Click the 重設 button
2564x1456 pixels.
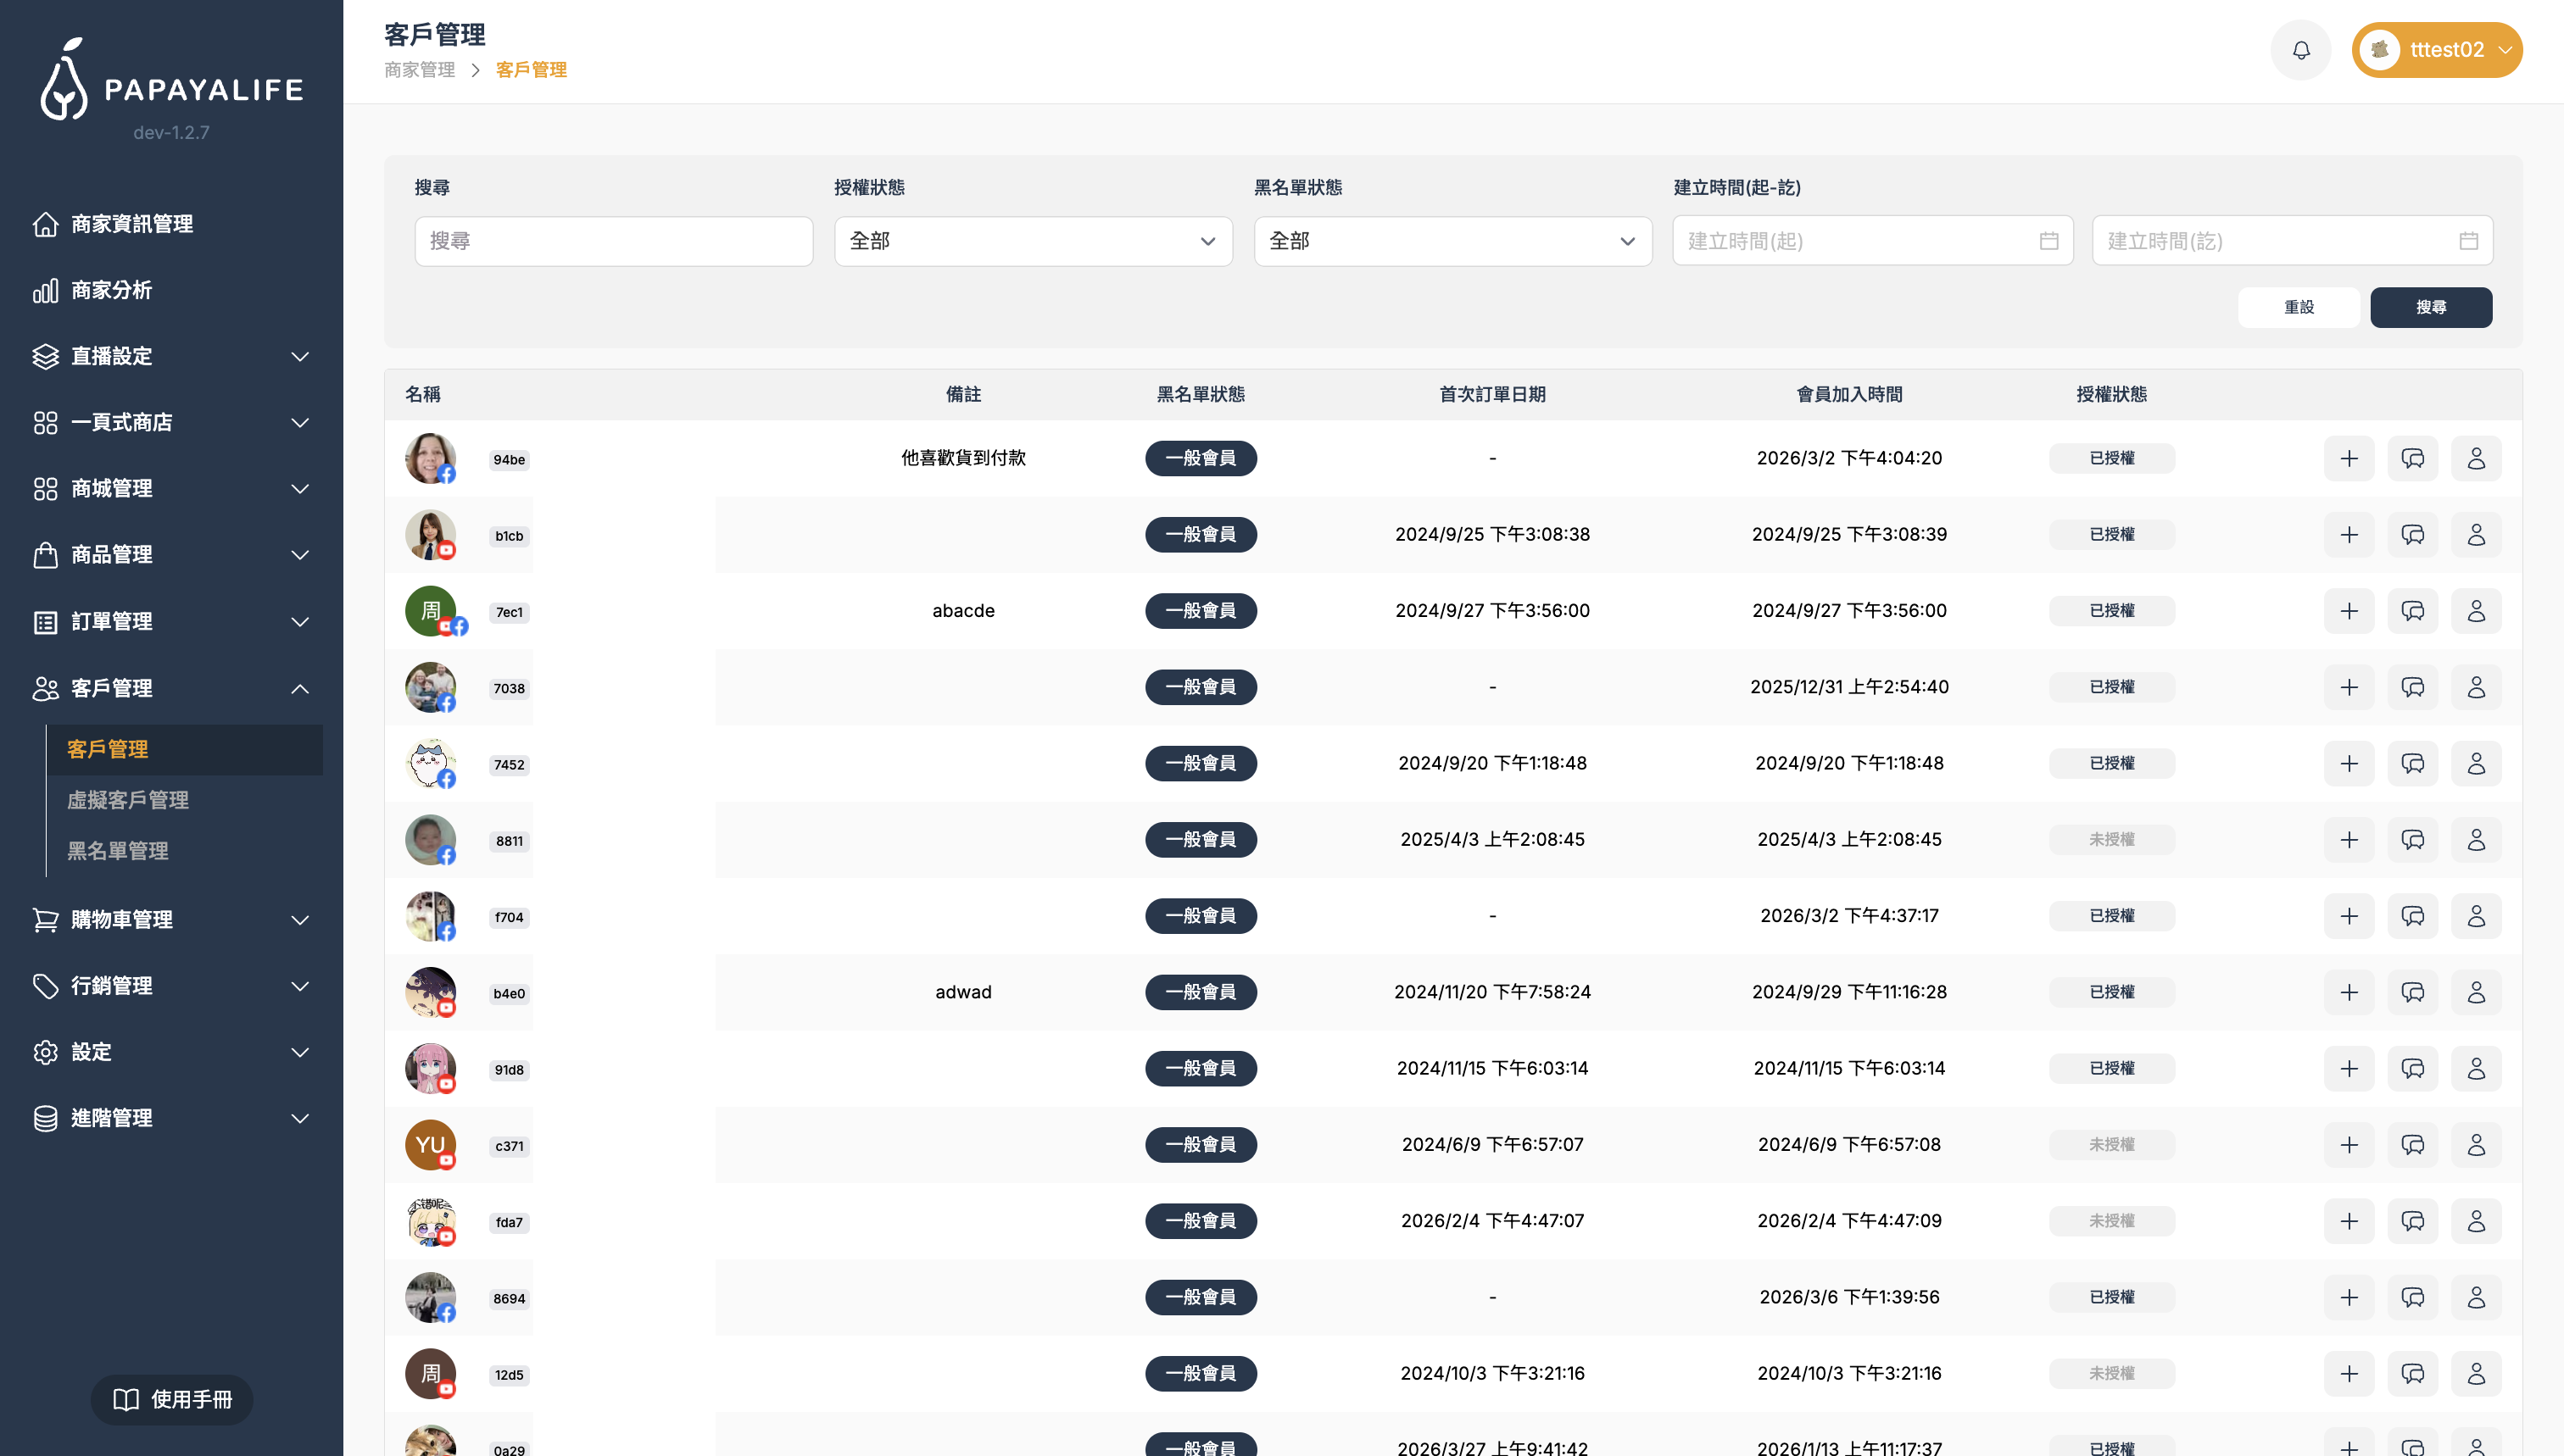pos(2298,307)
